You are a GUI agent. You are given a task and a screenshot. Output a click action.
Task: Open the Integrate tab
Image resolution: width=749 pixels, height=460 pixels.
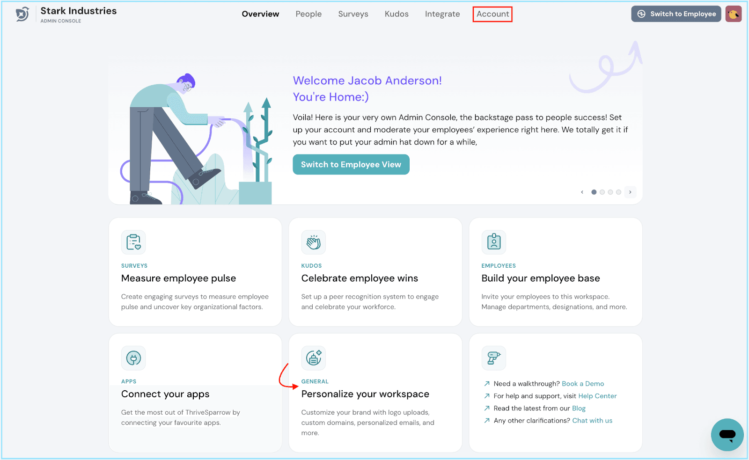(442, 14)
